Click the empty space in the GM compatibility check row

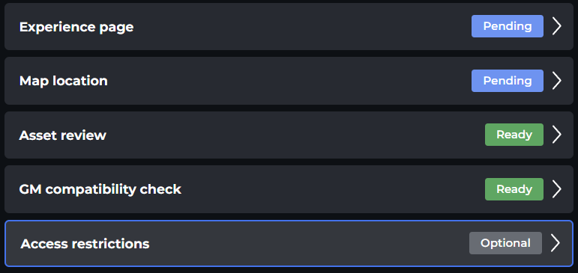pyautogui.click(x=332, y=189)
